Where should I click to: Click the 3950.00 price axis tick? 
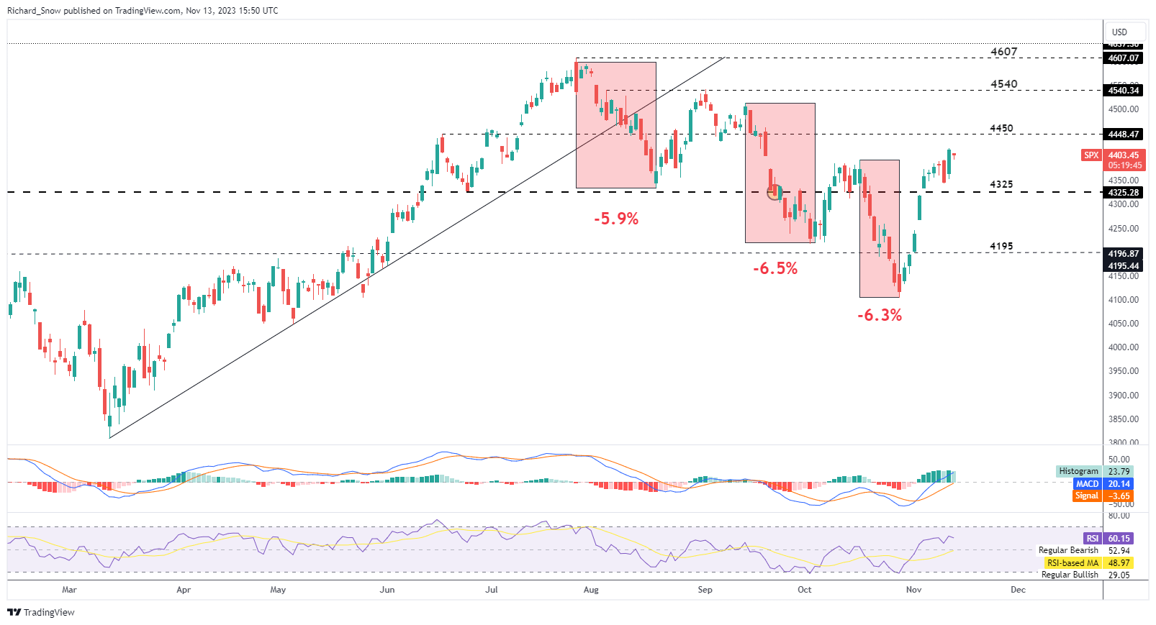(x=1124, y=371)
